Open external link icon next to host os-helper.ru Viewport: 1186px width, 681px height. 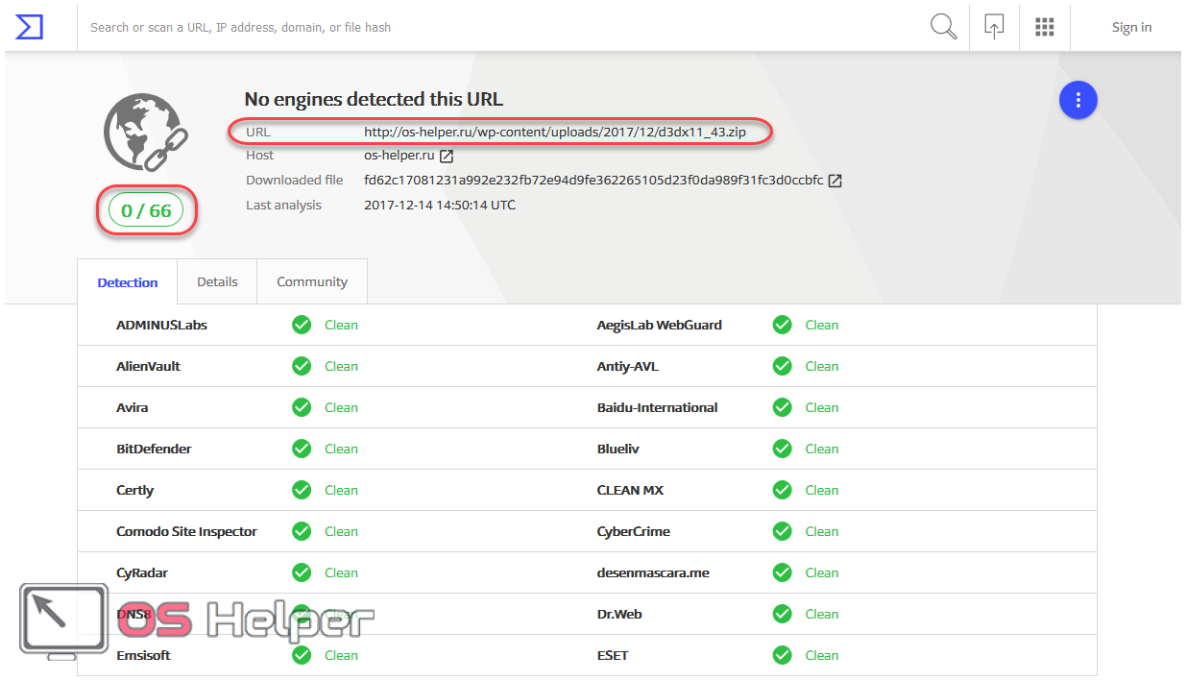click(447, 156)
